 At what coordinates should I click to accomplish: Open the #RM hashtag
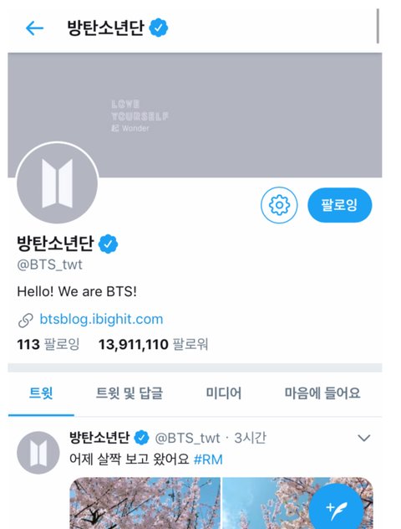coord(208,460)
